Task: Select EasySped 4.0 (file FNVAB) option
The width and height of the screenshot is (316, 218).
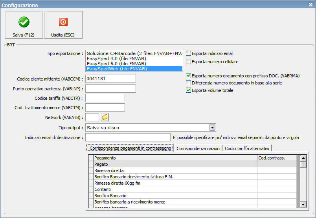Action: pyautogui.click(x=134, y=59)
